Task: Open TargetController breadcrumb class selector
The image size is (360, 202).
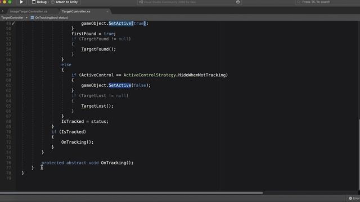Action: click(12, 17)
